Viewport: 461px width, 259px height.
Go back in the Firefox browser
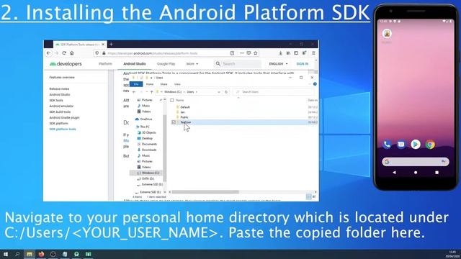pyautogui.click(x=48, y=53)
